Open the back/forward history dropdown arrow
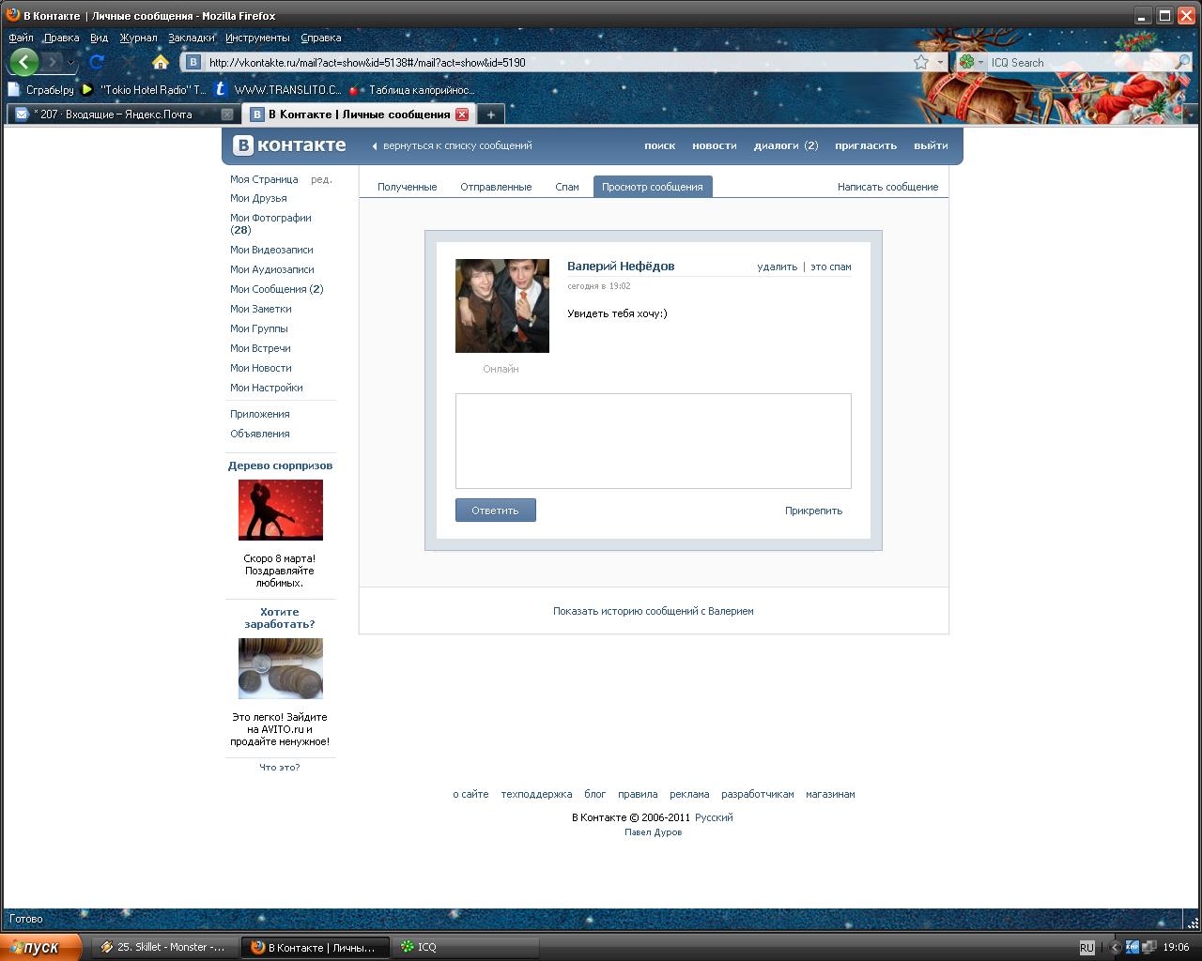The height and width of the screenshot is (961, 1202). point(70,62)
